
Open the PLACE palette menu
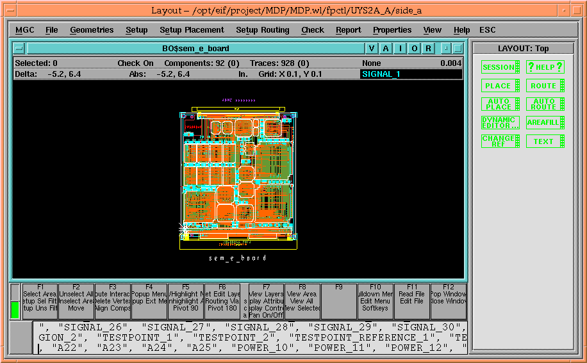pyautogui.click(x=500, y=86)
